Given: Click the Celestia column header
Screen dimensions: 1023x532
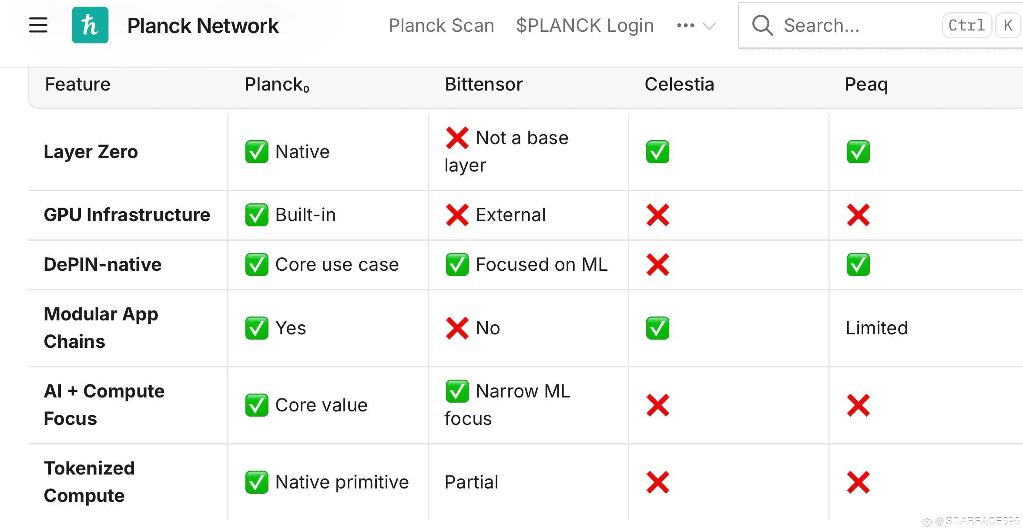Looking at the screenshot, I should [679, 84].
